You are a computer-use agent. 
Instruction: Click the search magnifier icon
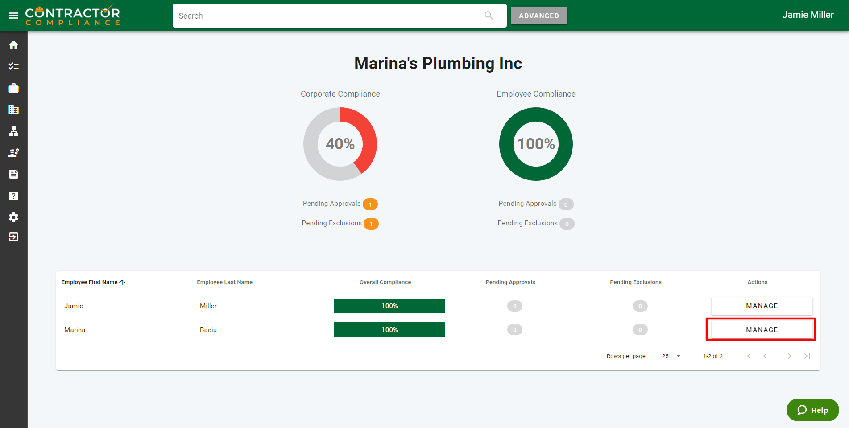pos(489,16)
